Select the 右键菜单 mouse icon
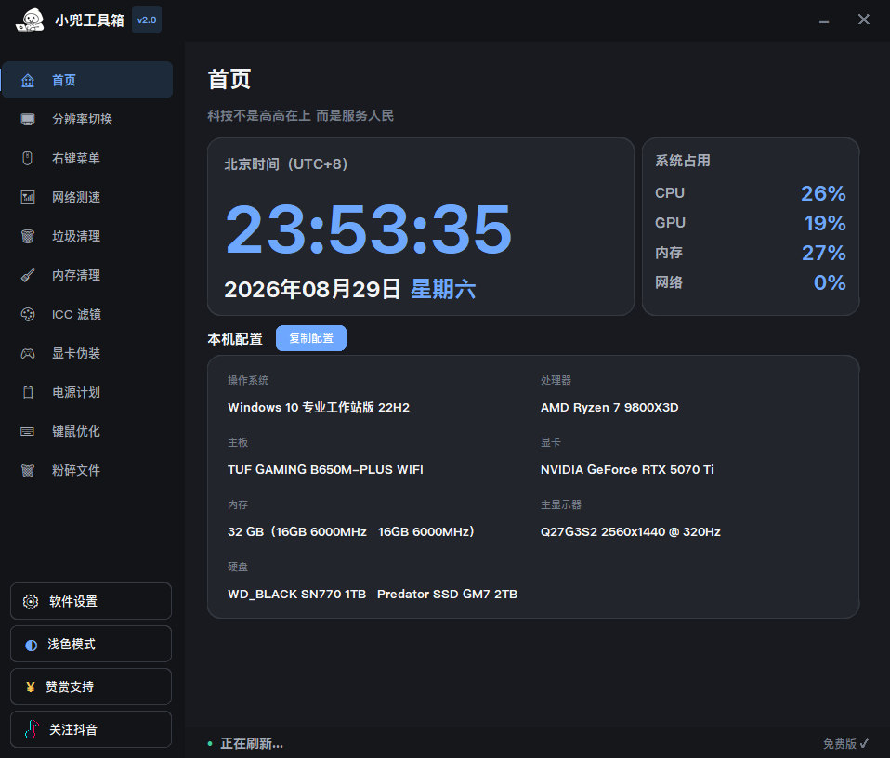Image resolution: width=890 pixels, height=758 pixels. pos(27,158)
